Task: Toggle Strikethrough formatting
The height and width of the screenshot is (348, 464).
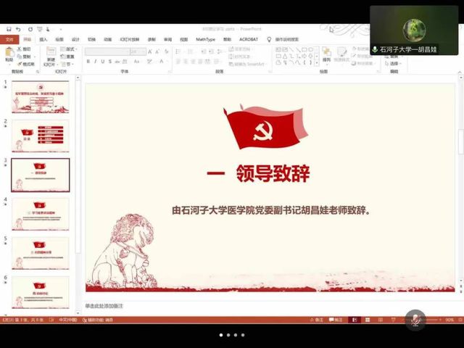Action: [117, 62]
